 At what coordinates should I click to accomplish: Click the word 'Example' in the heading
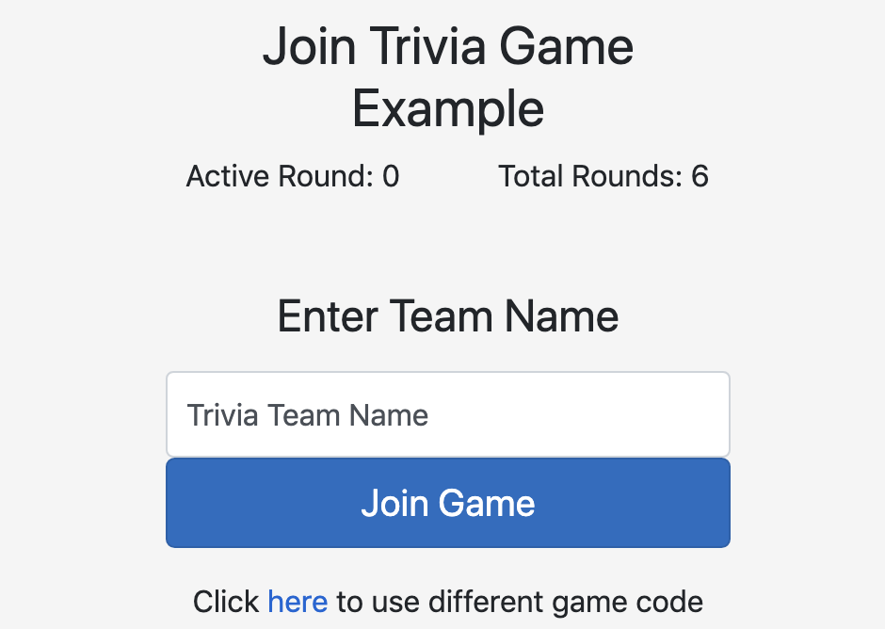pyautogui.click(x=447, y=109)
